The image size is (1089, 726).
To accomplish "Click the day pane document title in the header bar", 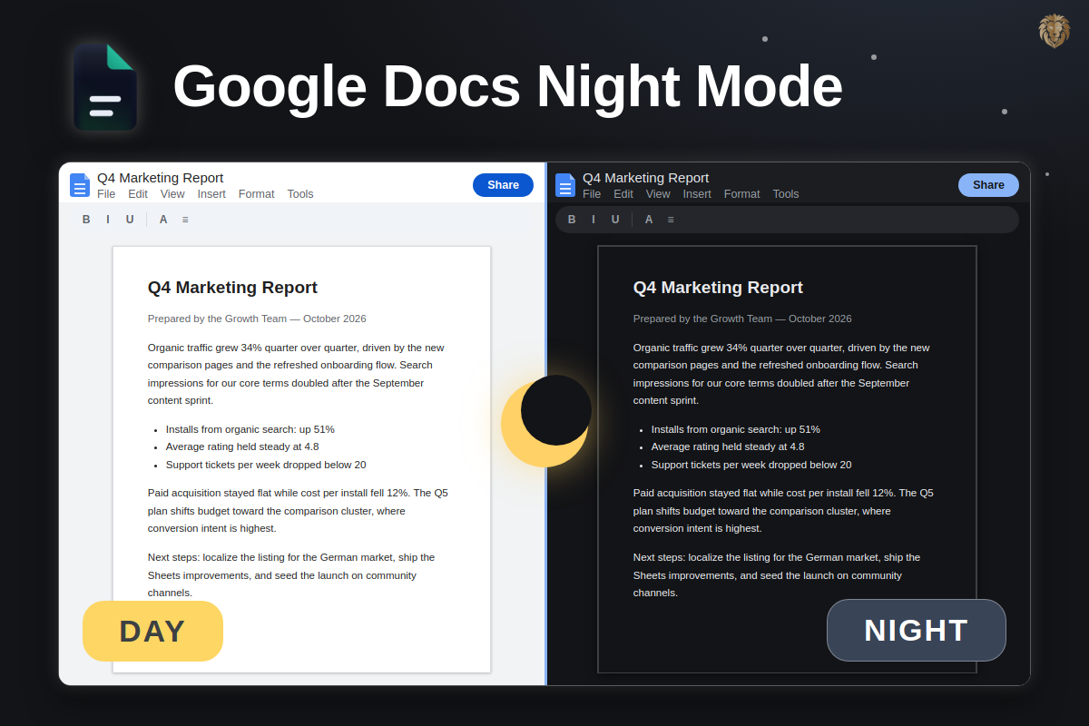I will point(161,178).
